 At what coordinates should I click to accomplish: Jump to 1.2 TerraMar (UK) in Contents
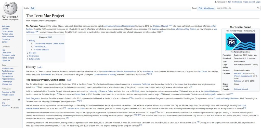pyautogui.click(x=38, y=46)
